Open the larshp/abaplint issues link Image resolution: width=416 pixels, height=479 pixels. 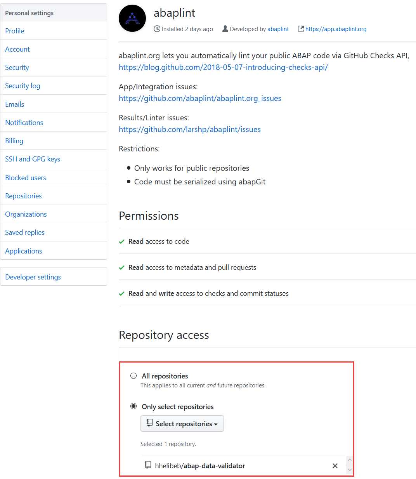tap(190, 129)
